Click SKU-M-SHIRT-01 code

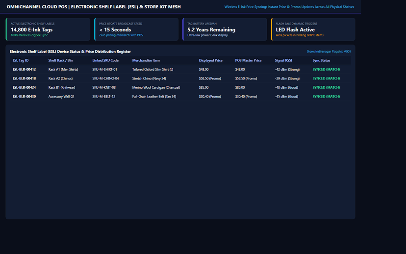tap(104, 70)
